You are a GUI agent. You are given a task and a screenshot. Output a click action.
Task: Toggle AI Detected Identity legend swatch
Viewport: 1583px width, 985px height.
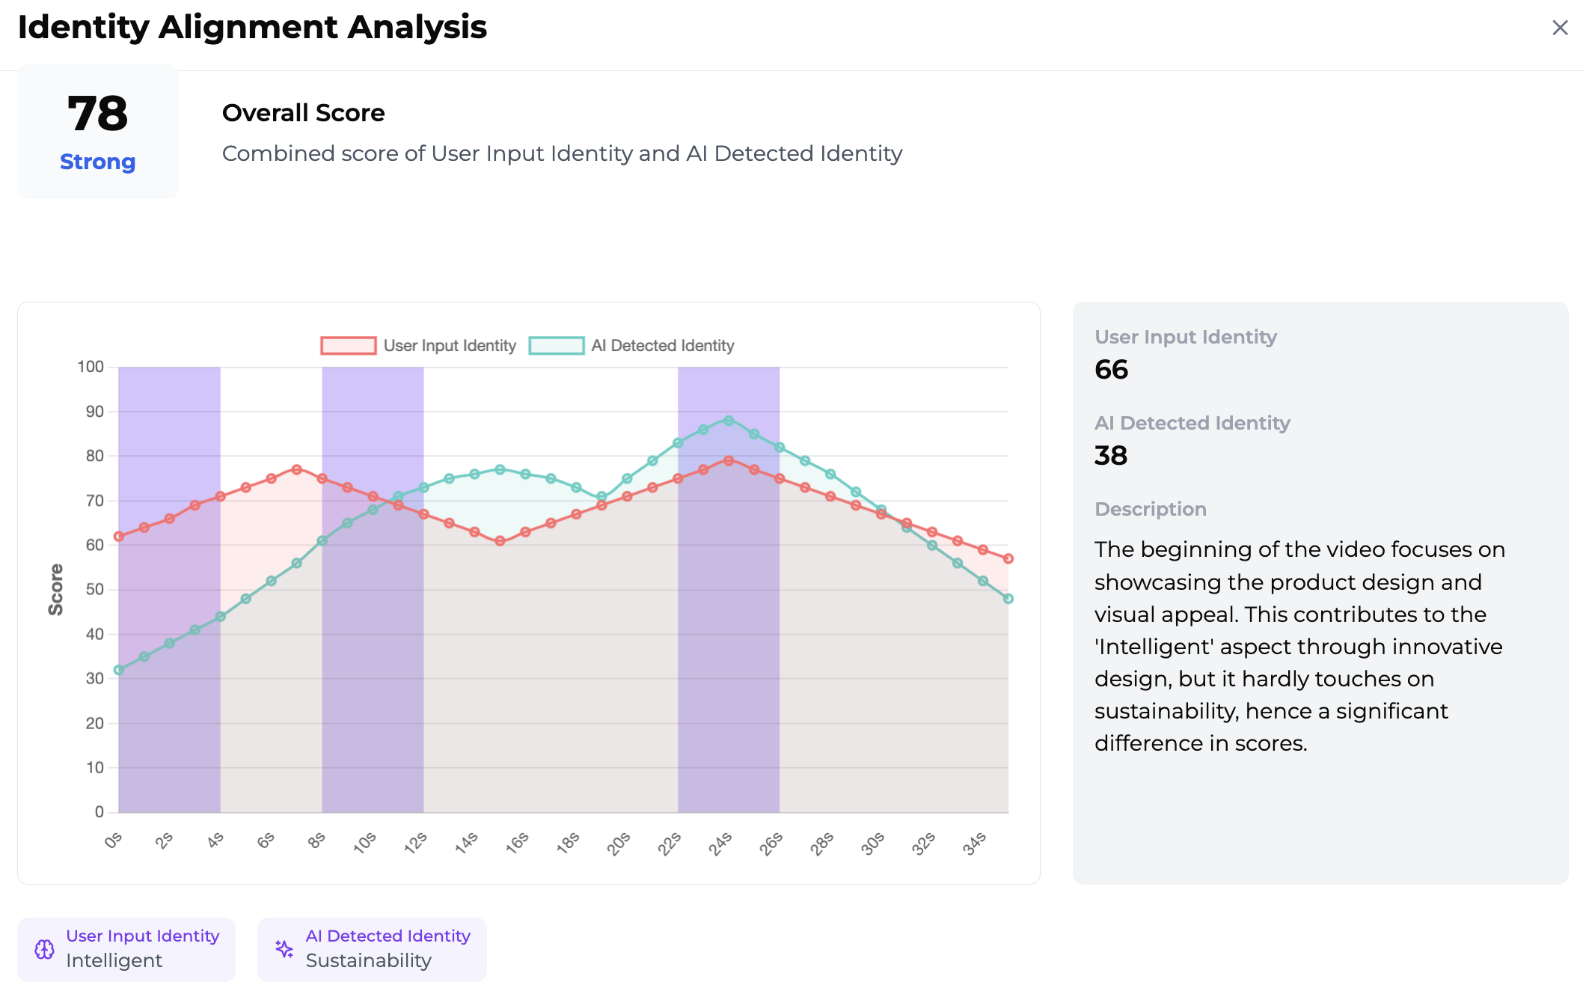tap(556, 346)
